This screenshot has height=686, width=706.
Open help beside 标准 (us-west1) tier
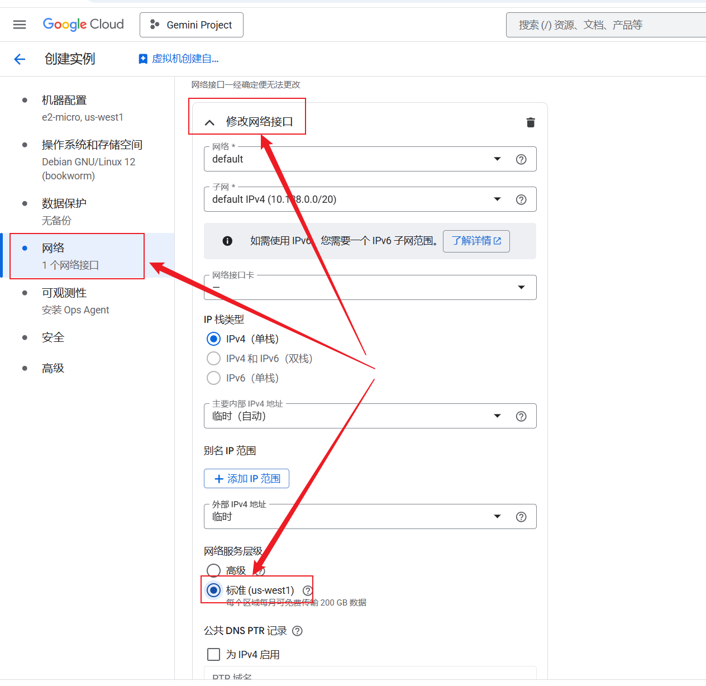(x=307, y=590)
